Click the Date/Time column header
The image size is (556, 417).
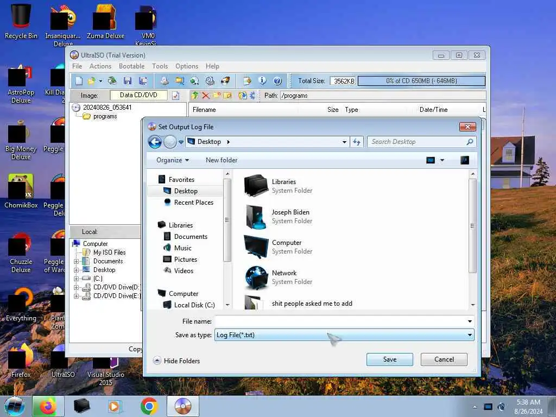coord(433,110)
